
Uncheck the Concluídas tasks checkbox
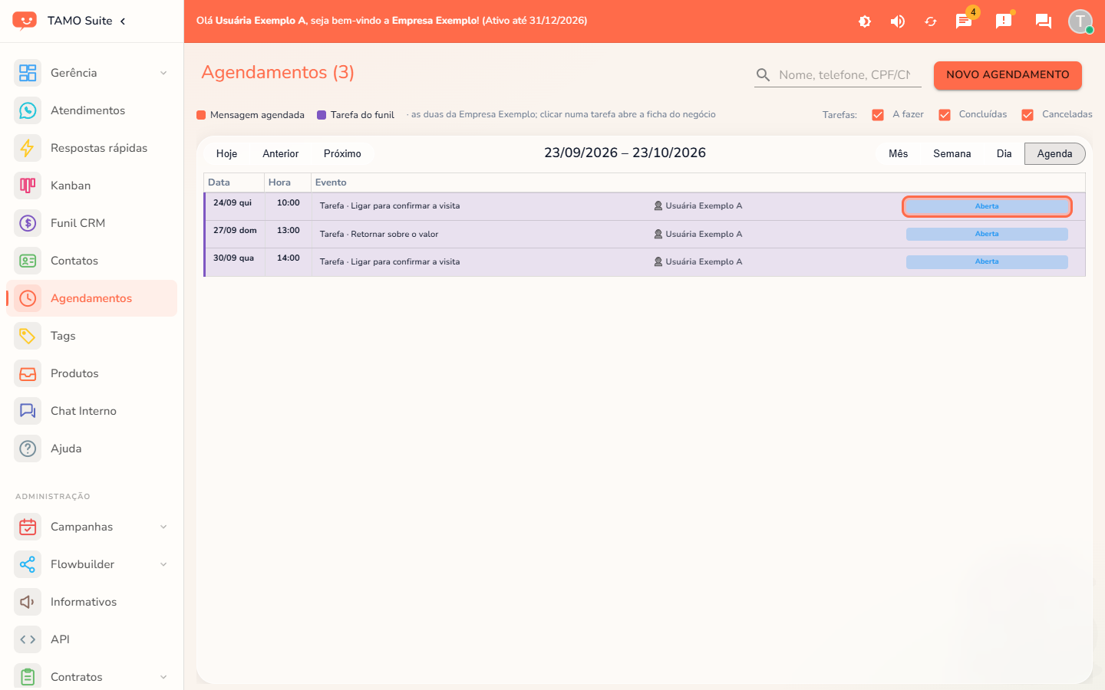[945, 115]
